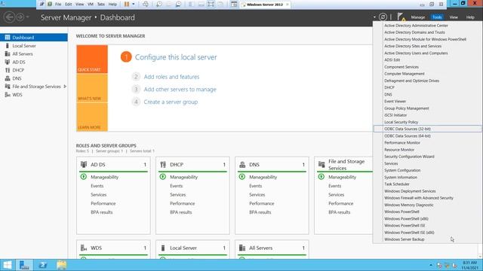The image size is (483, 271).
Task: Click Add other servers to manage
Action: 180,90
